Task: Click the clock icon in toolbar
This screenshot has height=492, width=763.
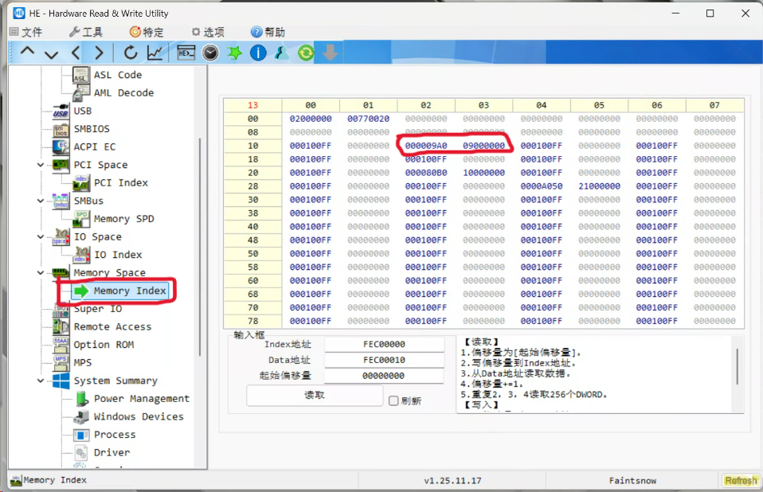Action: 210,53
